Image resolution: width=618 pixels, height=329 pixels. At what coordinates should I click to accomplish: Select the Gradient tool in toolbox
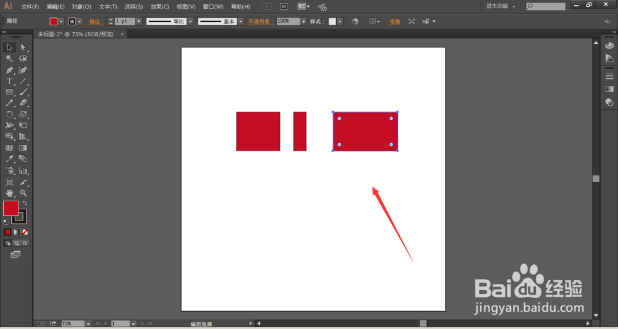tap(23, 148)
